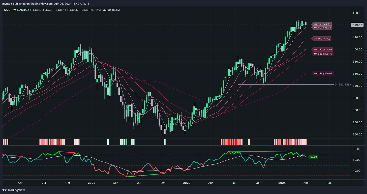
Task: Click the long red divergence line above 2023–2024 RSI
Action: coord(260,152)
